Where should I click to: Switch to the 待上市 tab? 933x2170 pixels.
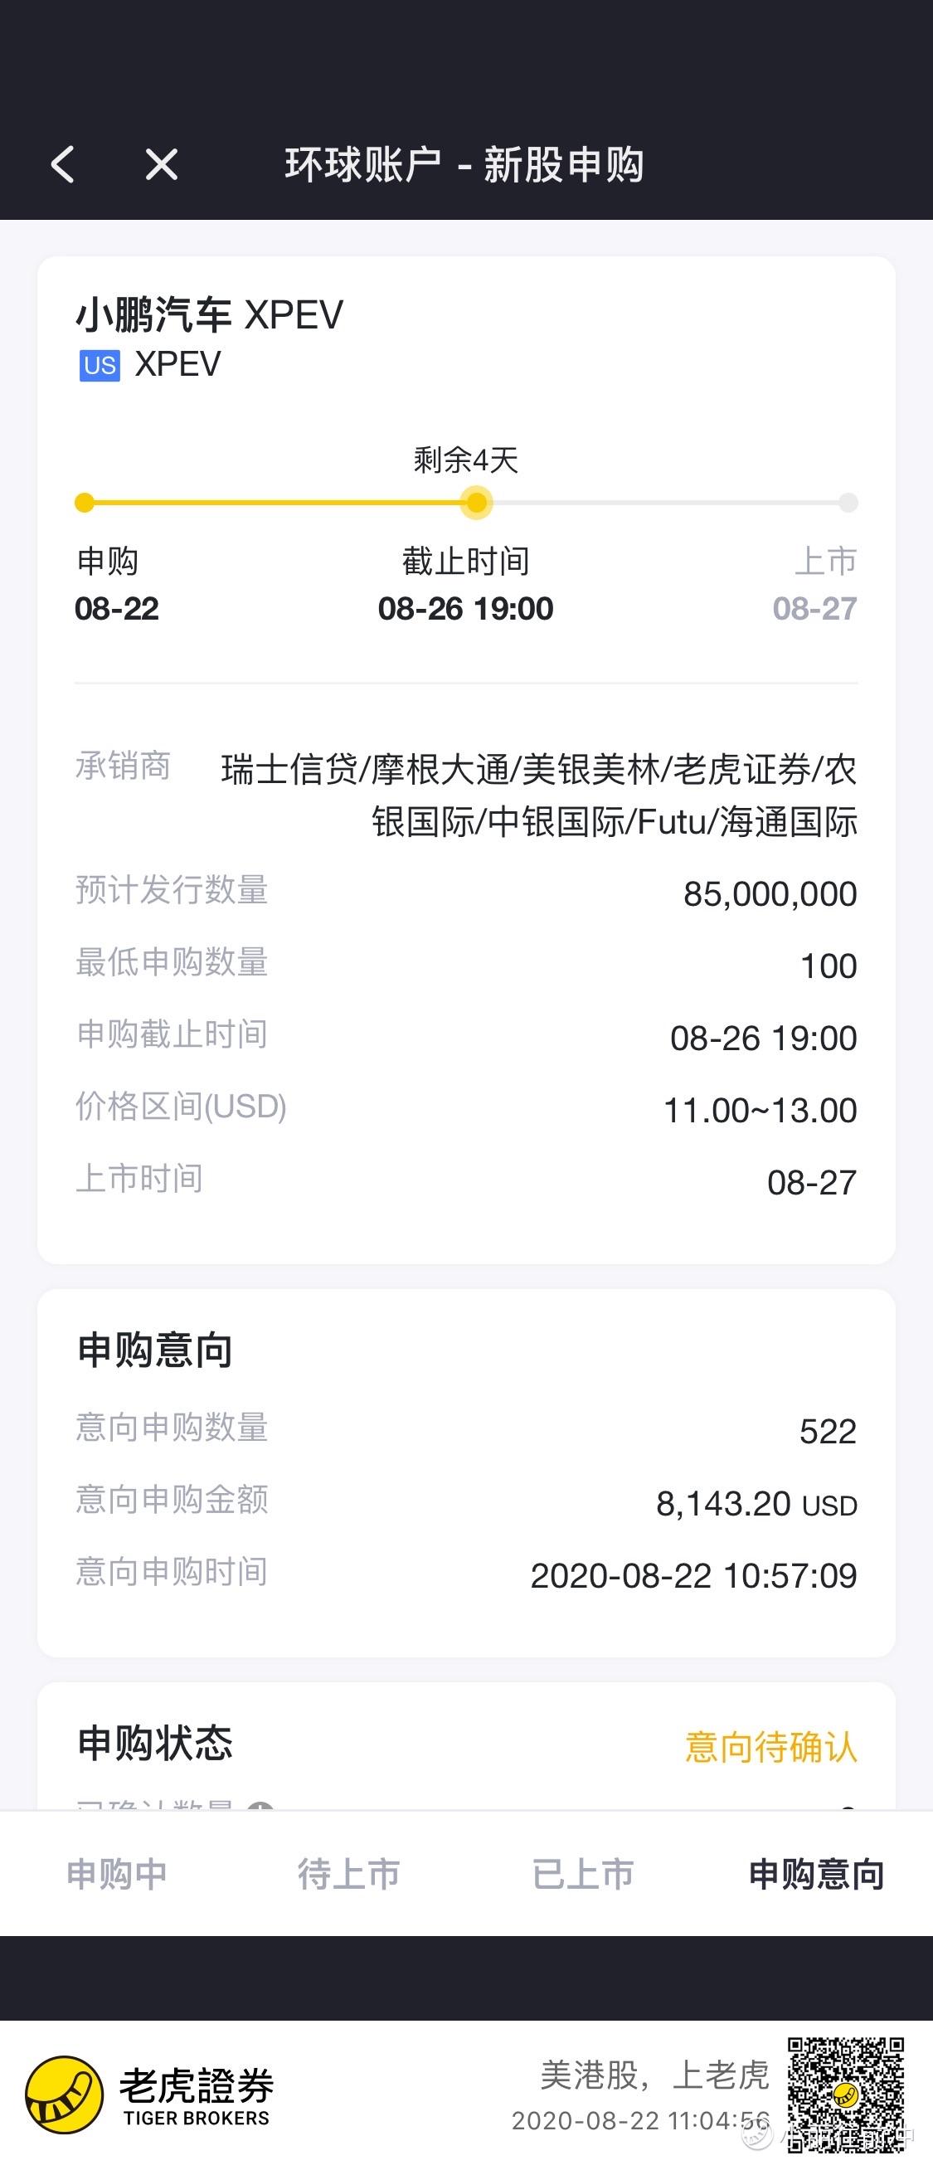pyautogui.click(x=348, y=1875)
